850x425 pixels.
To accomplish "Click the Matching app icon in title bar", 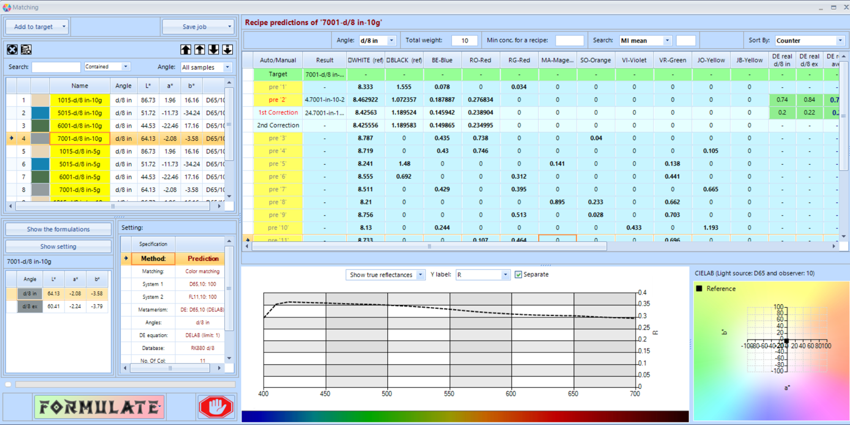I will (x=6, y=7).
